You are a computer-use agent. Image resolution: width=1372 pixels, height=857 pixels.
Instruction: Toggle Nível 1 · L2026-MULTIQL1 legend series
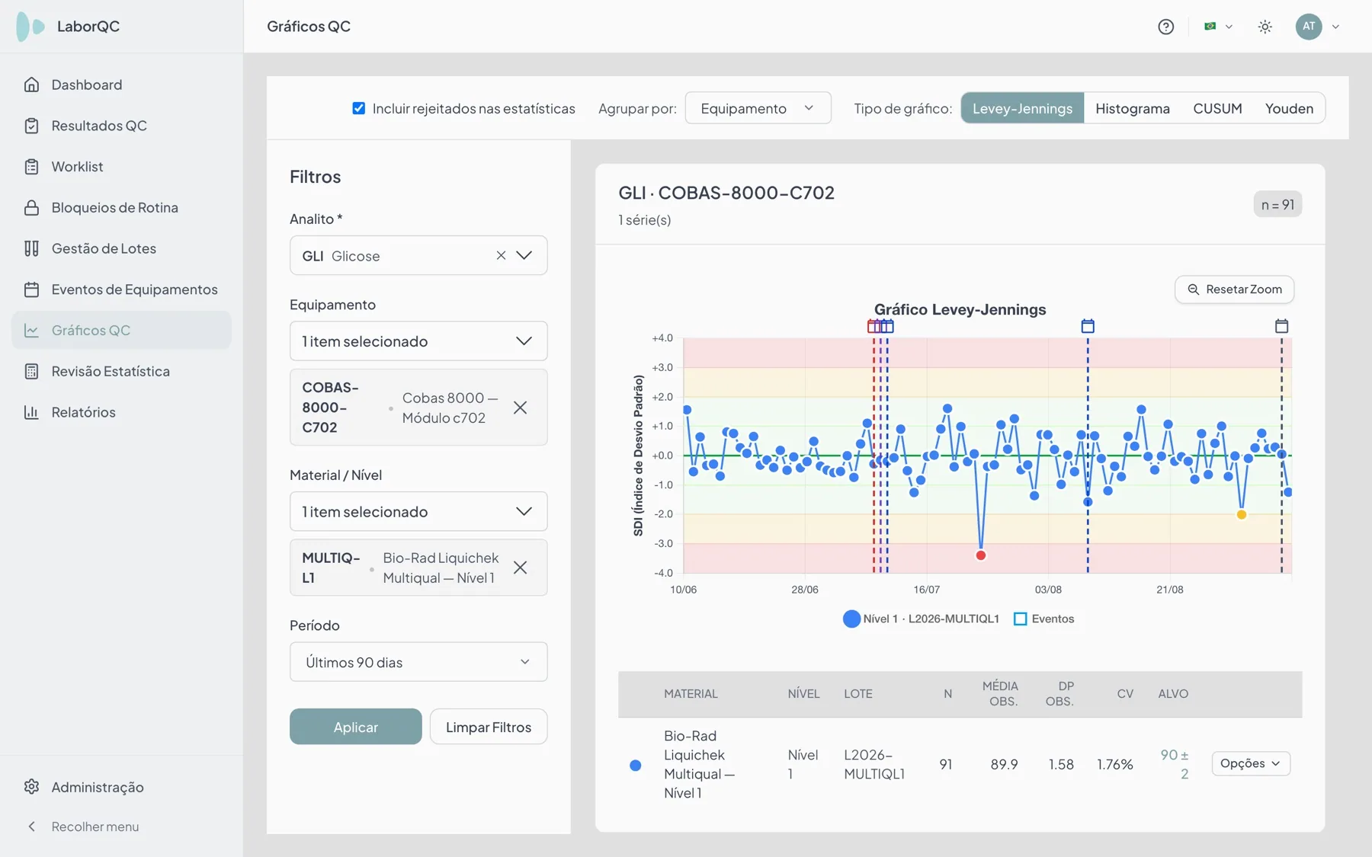click(921, 619)
